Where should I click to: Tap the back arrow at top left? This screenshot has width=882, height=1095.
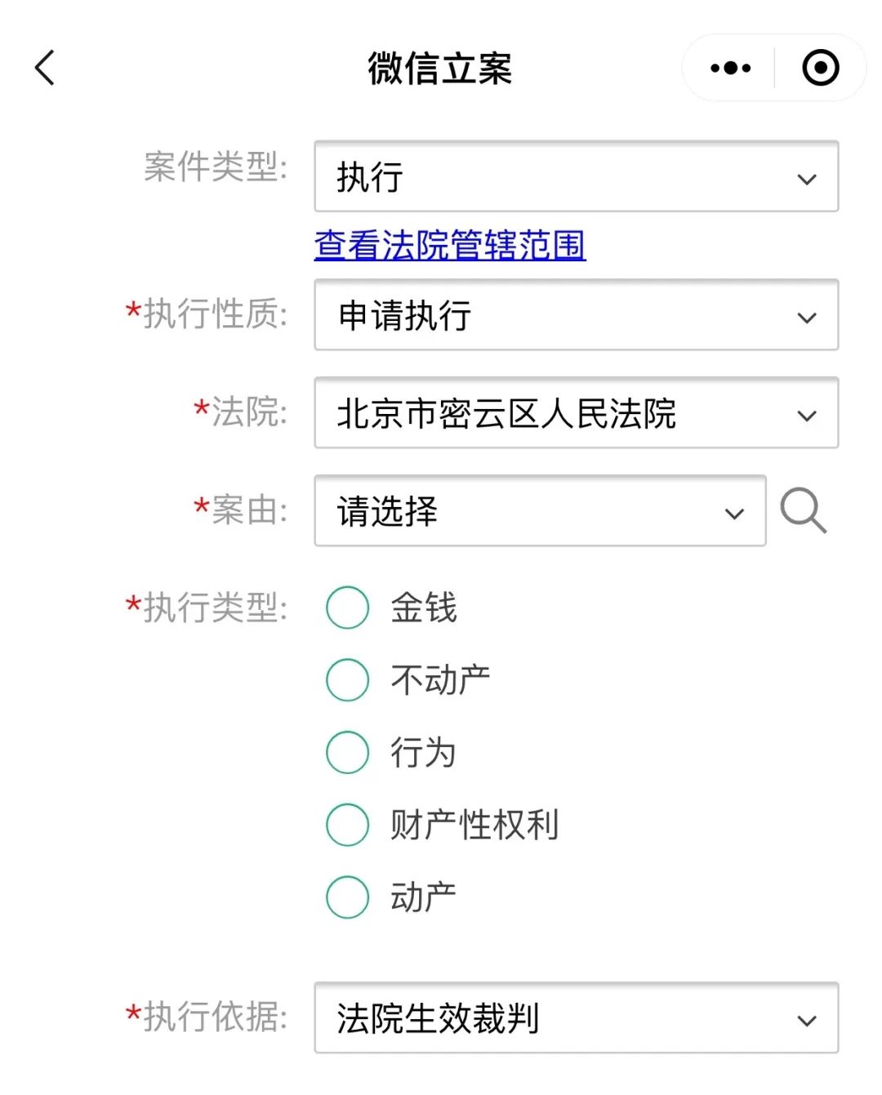pos(45,67)
